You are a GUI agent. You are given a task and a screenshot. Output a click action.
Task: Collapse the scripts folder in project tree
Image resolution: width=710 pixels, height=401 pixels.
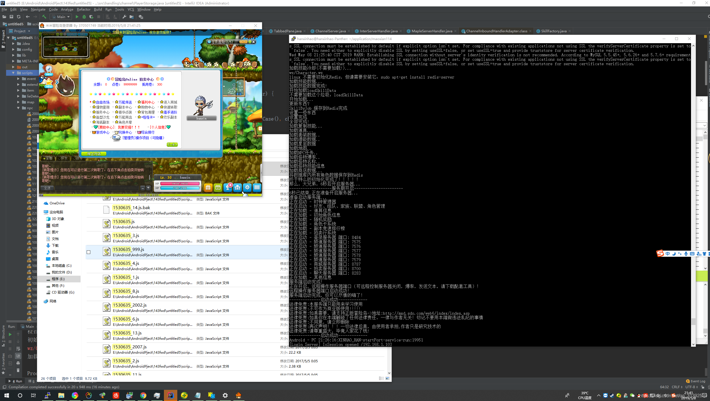coord(13,73)
